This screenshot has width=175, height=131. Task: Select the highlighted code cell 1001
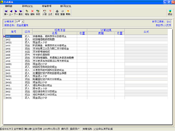(x=14, y=36)
